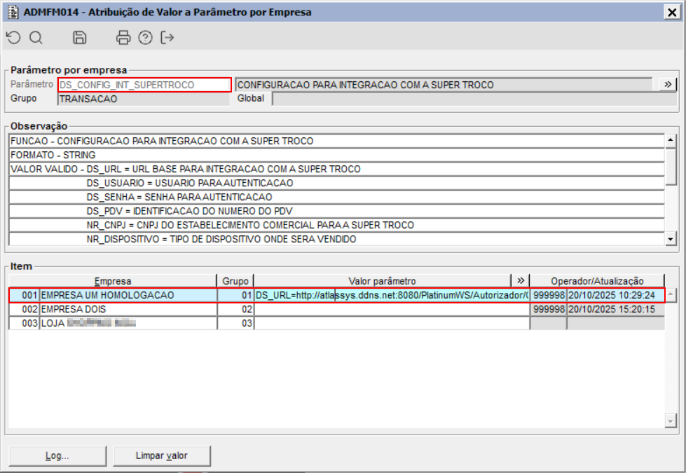Screen dimensions: 686x473
Task: Click Item list scrollbar down arrow
Action: tap(671, 421)
